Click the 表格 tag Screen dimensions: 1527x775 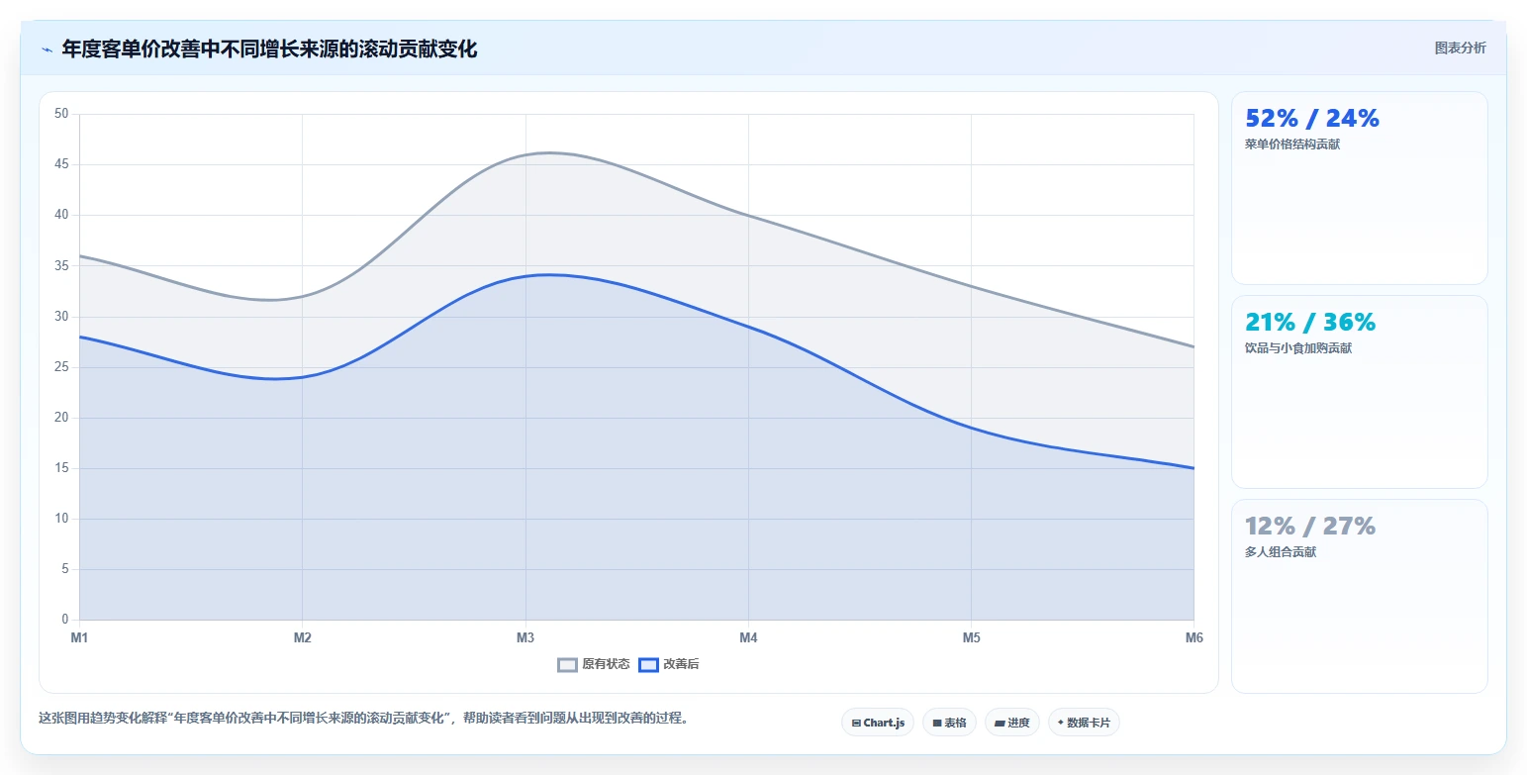(949, 723)
